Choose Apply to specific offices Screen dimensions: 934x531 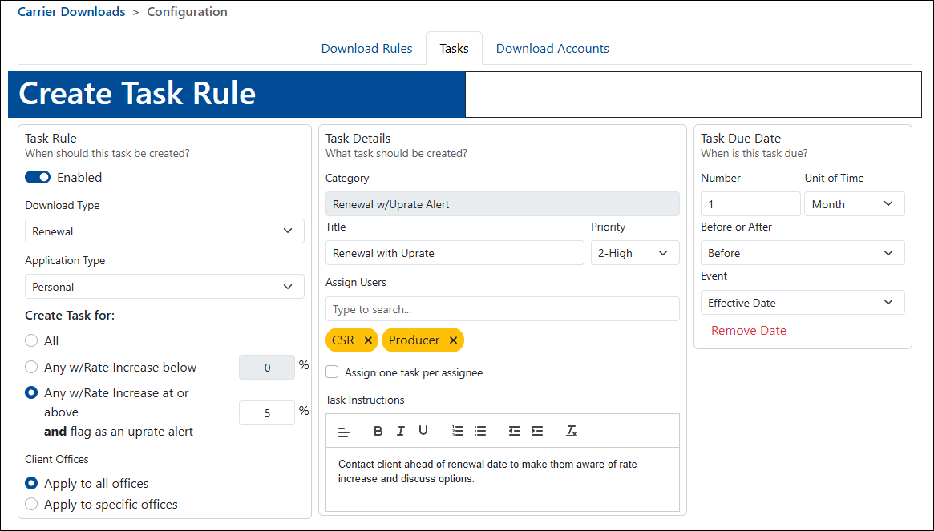[30, 504]
